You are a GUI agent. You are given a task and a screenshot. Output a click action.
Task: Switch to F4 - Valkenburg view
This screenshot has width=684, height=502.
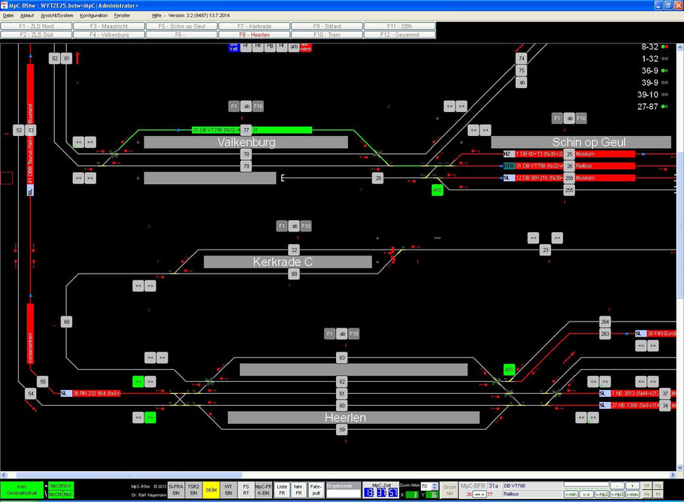(109, 35)
